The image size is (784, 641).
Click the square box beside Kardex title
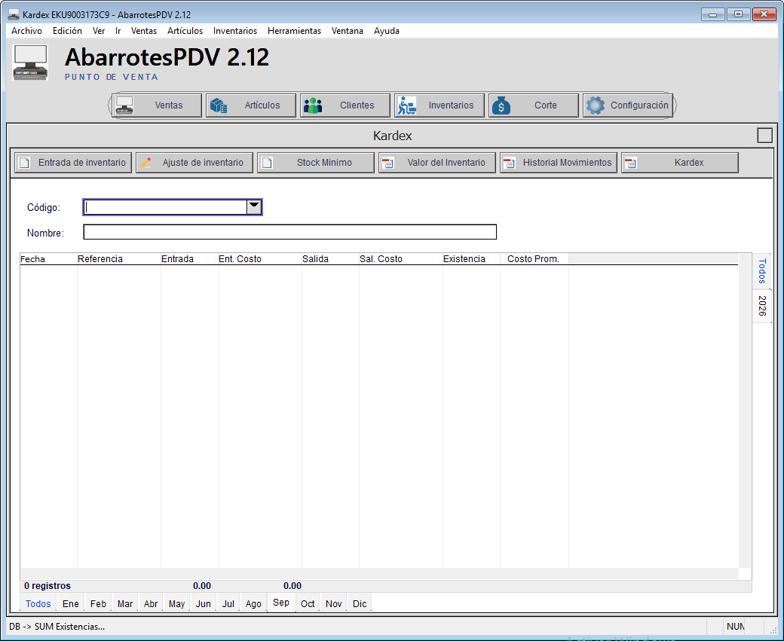(764, 136)
